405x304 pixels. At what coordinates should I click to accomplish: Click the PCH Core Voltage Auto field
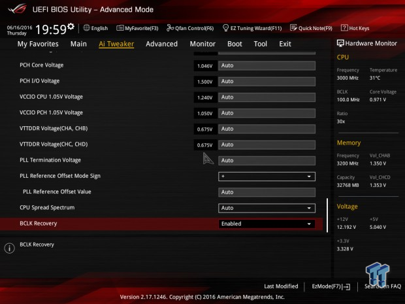(x=267, y=65)
